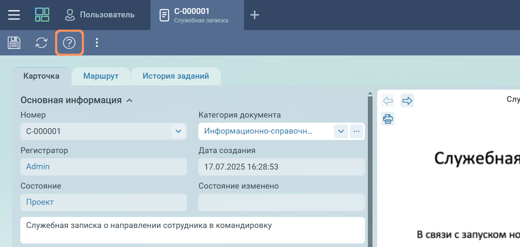Refresh the card with the reload icon
The height and width of the screenshot is (247, 520).
pos(41,43)
